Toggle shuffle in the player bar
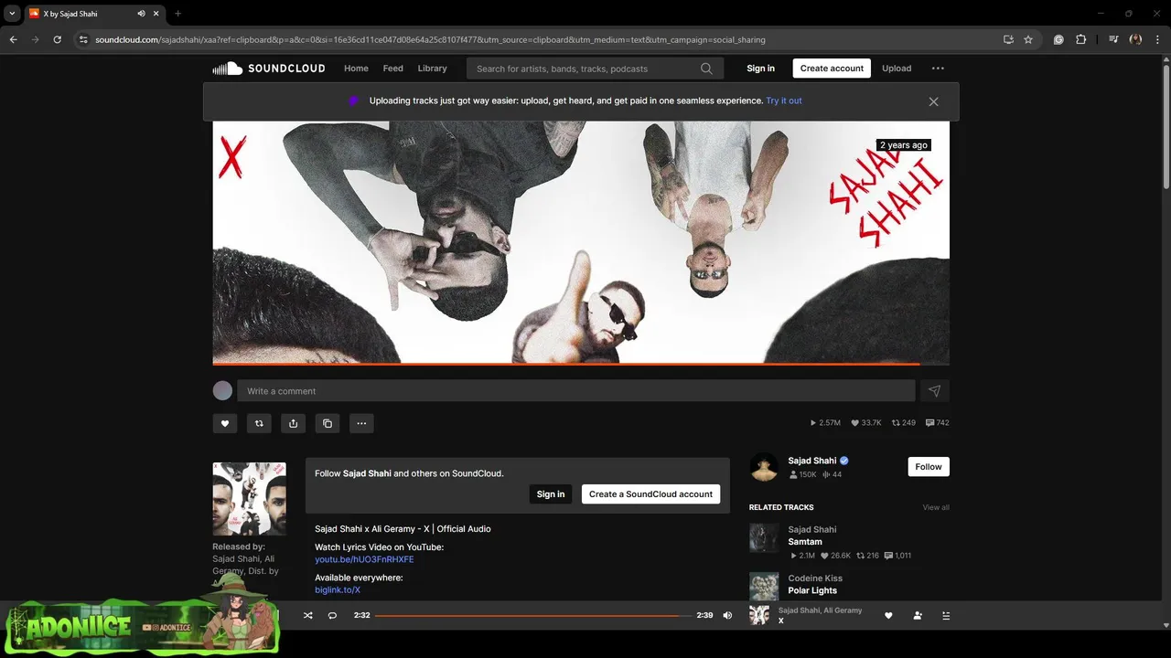The height and width of the screenshot is (658, 1171). pos(308,616)
